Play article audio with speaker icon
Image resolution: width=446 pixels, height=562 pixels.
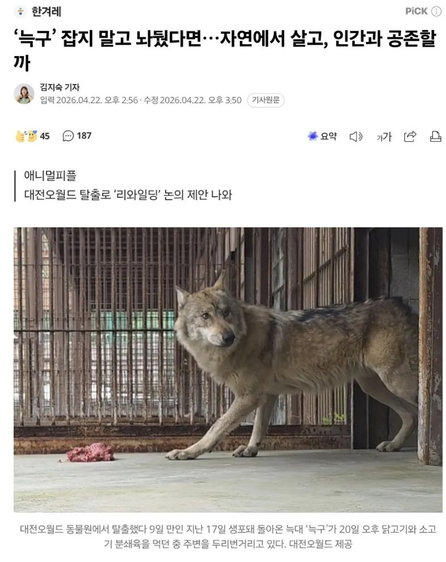[x=356, y=137]
